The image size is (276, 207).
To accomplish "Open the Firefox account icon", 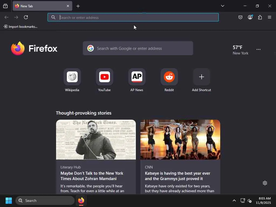I will pyautogui.click(x=250, y=17).
